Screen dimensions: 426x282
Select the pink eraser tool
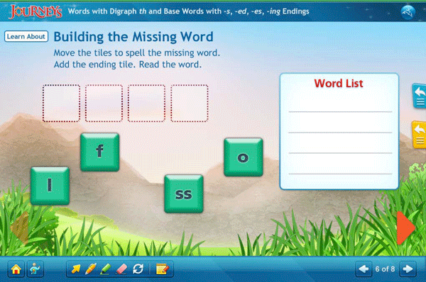(121, 269)
